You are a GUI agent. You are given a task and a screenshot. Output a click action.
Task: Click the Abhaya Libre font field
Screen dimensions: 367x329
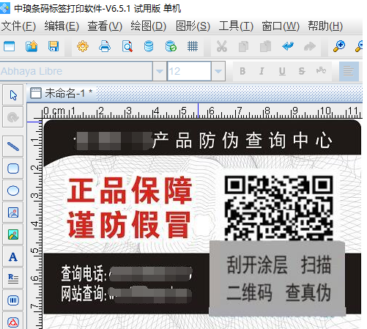[76, 71]
